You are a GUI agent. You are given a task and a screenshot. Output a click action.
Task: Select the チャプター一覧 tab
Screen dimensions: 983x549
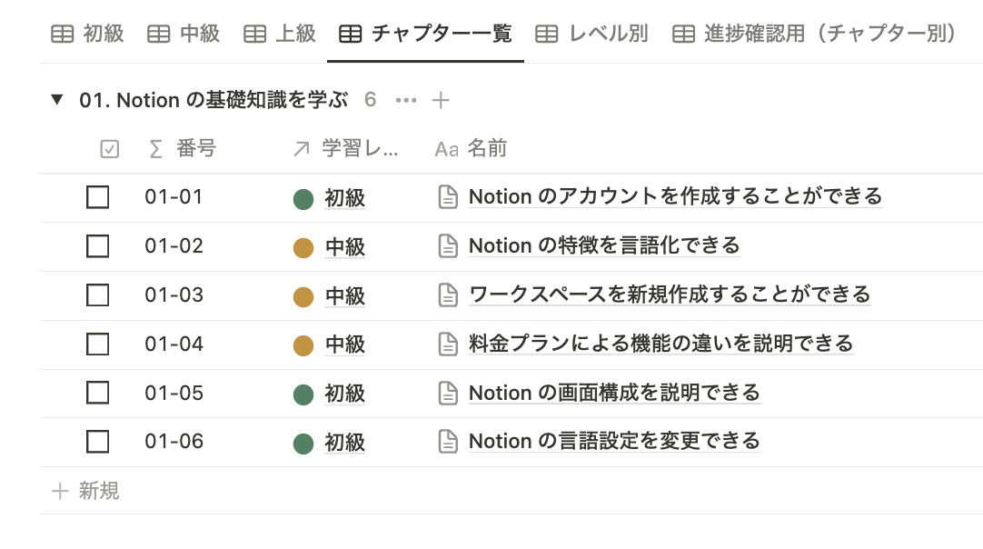click(425, 34)
